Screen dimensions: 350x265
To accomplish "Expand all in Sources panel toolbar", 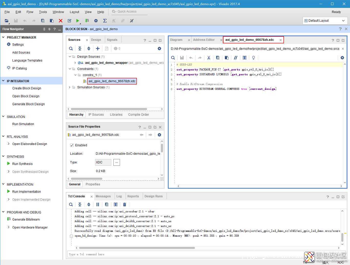I will tap(89, 49).
